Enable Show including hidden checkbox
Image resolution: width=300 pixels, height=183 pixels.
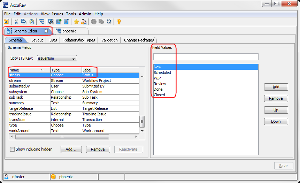pyautogui.click(x=13, y=149)
